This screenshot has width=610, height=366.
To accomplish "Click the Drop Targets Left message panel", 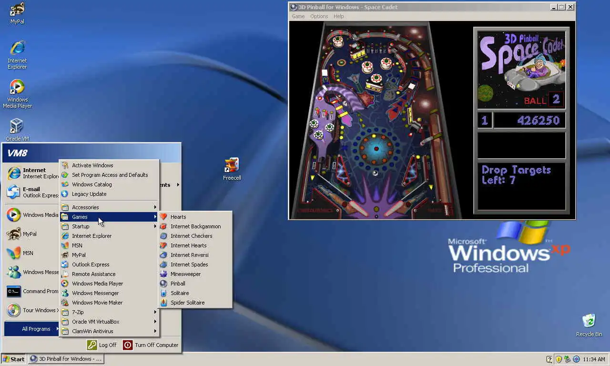I will tap(522, 186).
